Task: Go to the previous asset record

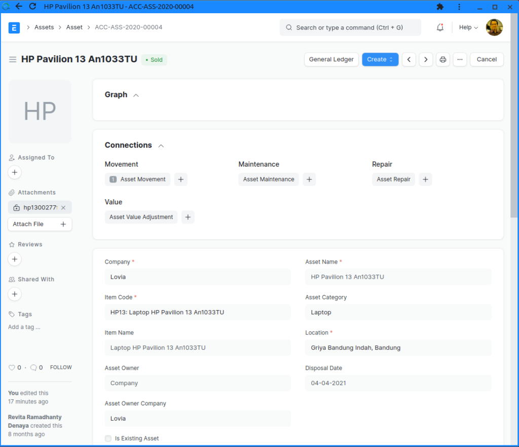Action: pyautogui.click(x=409, y=60)
